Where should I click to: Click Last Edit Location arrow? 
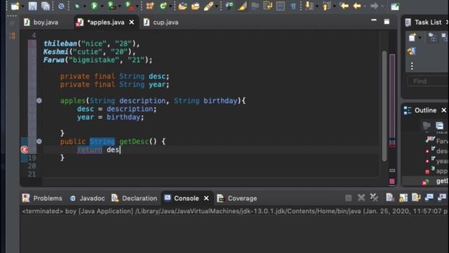344,6
